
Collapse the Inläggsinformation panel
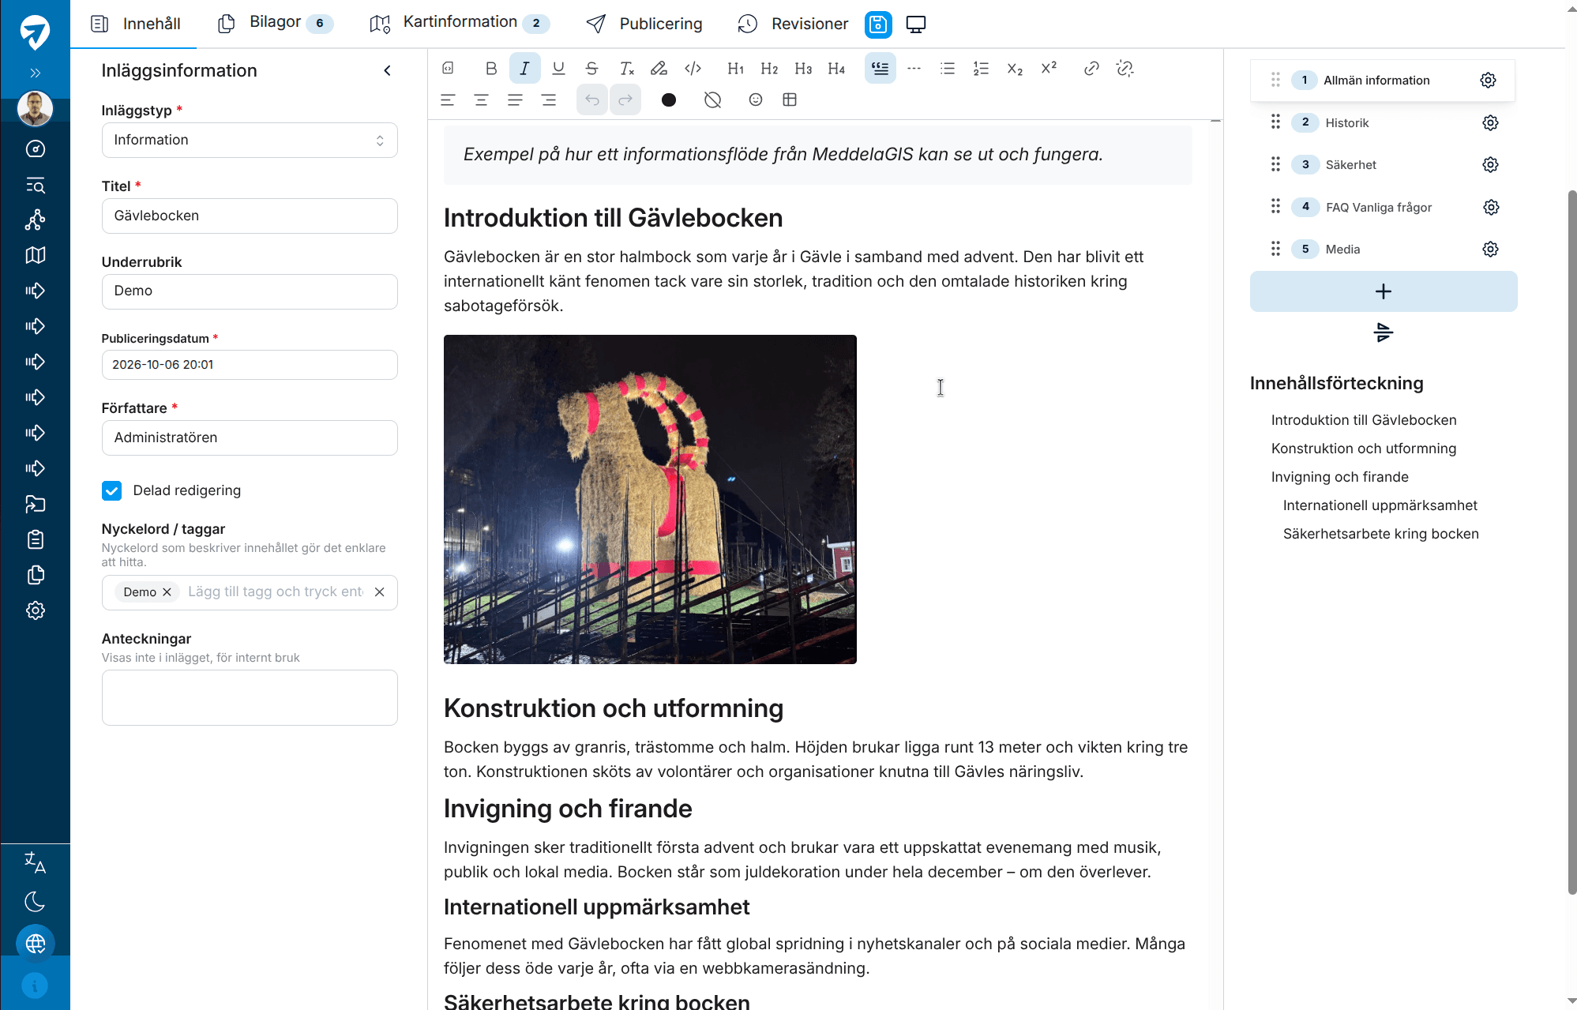(x=387, y=70)
